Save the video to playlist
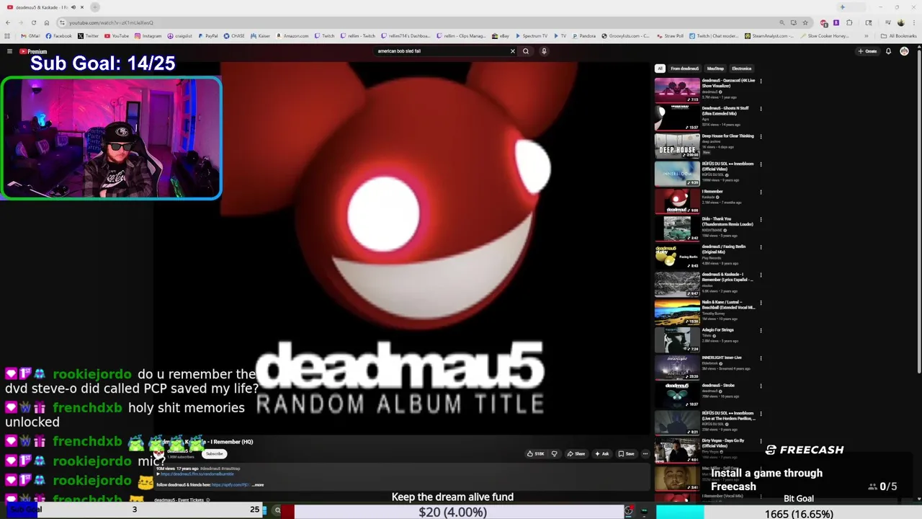The width and height of the screenshot is (922, 519). [x=626, y=453]
